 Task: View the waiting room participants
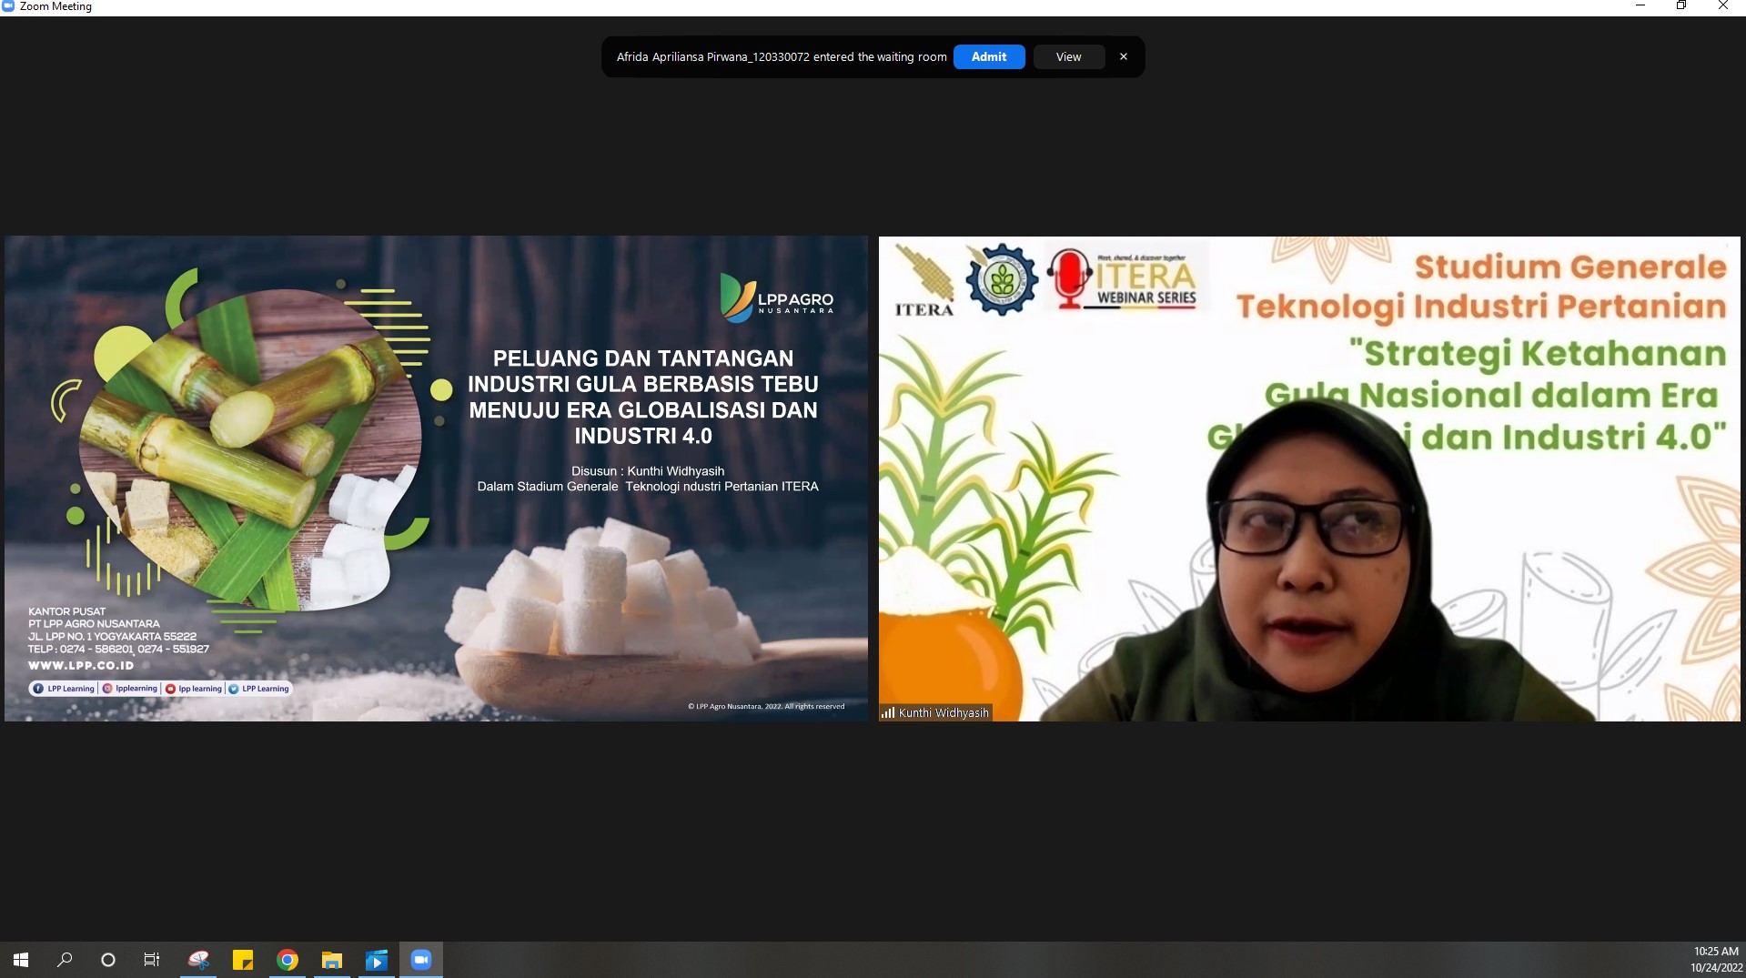coord(1066,56)
